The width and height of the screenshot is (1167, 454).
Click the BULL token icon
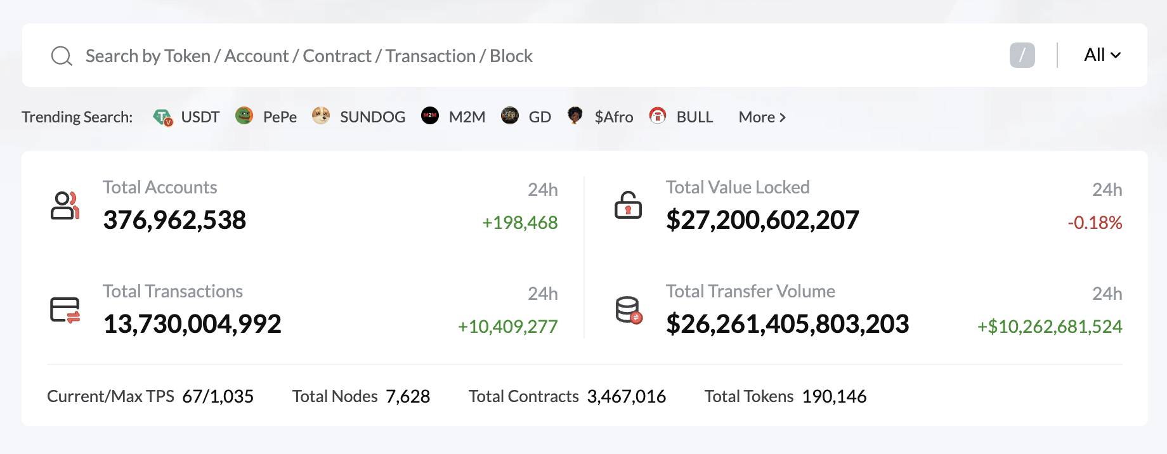coord(658,116)
